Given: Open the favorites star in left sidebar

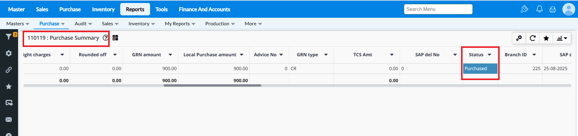Looking at the screenshot, I should coord(9,87).
